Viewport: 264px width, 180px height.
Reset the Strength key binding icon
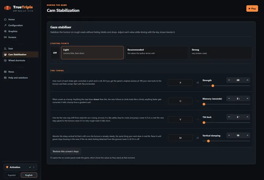(x=198, y=83)
